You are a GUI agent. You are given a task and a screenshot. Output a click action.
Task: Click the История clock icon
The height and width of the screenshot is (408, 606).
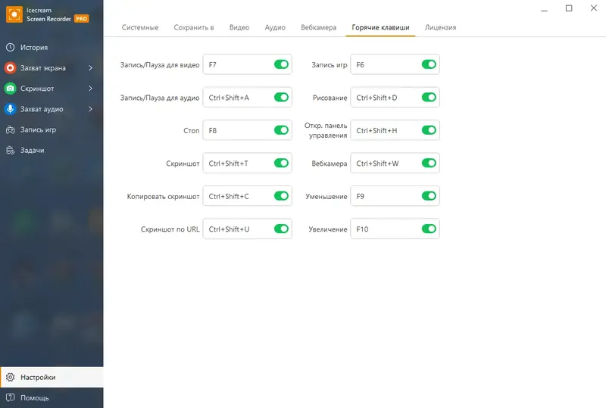pyautogui.click(x=10, y=47)
